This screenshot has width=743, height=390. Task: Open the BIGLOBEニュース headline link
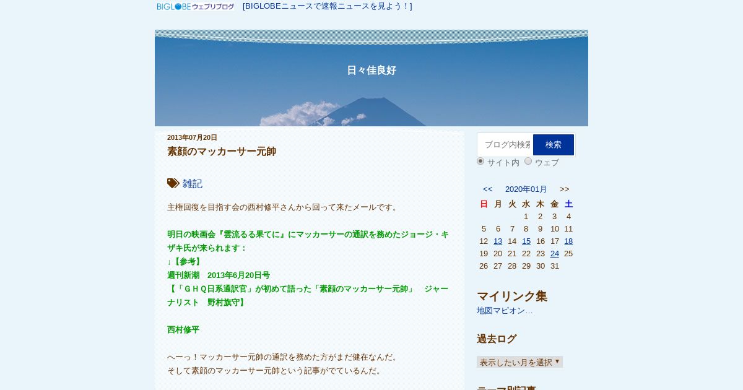click(328, 6)
